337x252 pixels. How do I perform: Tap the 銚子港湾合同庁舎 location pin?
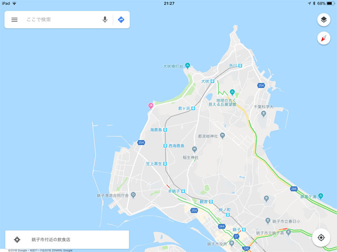click(x=133, y=195)
